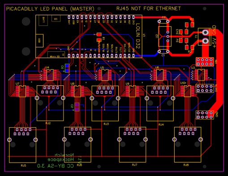Click the RJ4 connector label
Viewport: 228px width, 176px height.
click(161, 125)
